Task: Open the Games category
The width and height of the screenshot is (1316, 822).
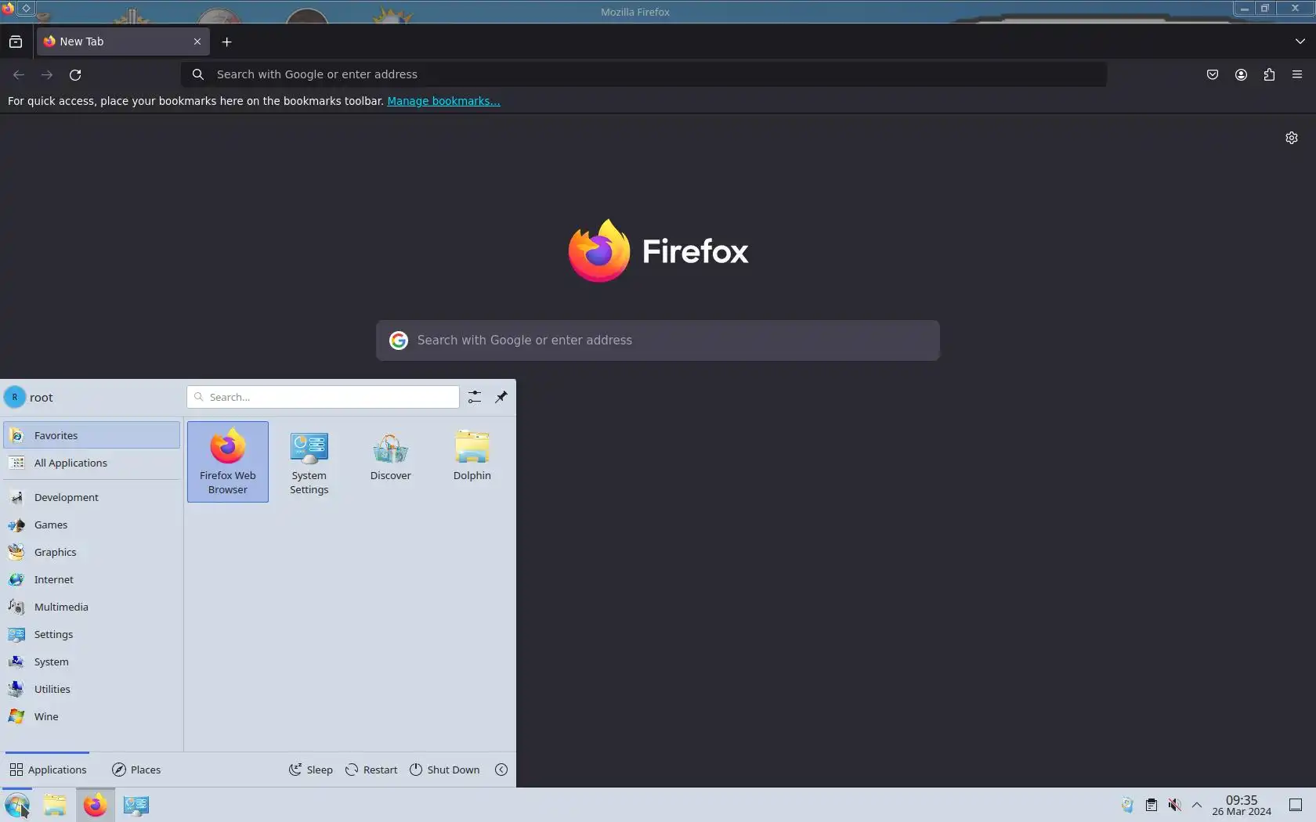Action: pyautogui.click(x=92, y=525)
